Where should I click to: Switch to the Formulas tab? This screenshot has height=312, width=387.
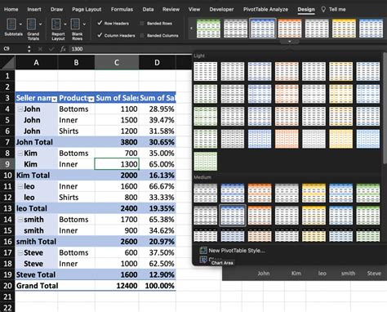122,9
